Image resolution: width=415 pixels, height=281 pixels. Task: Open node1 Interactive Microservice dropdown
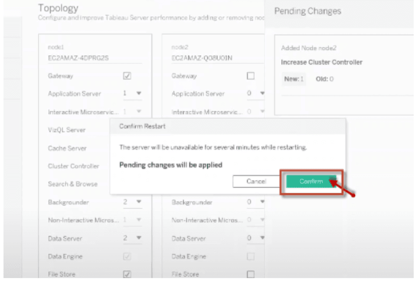(132, 112)
